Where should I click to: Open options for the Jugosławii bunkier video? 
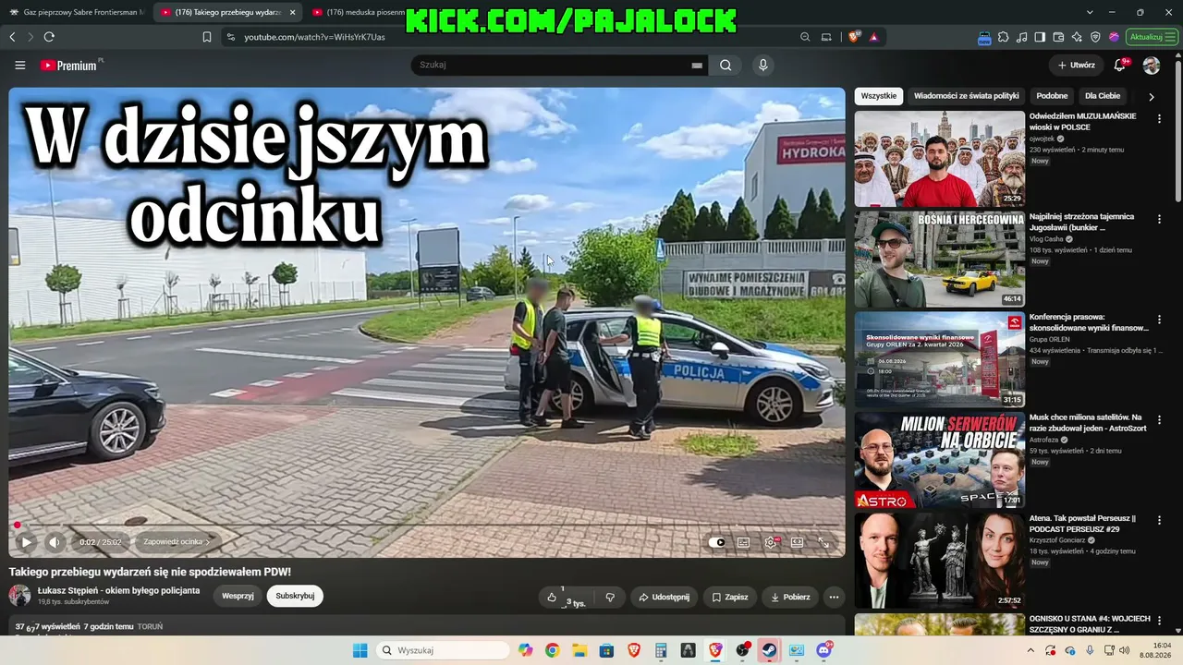tap(1159, 219)
